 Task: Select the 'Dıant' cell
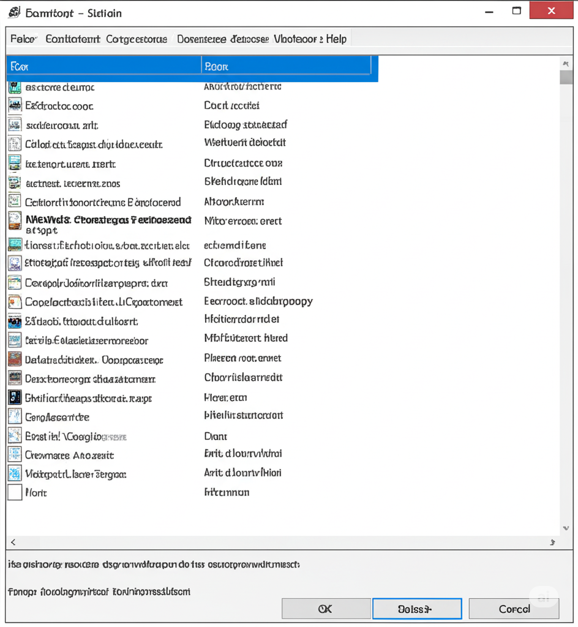pos(216,436)
